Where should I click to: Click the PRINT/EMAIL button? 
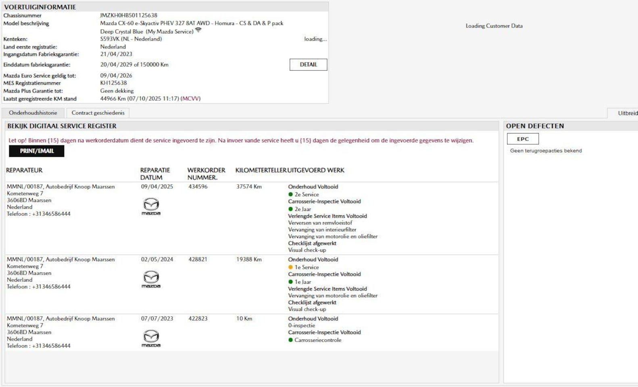click(37, 151)
